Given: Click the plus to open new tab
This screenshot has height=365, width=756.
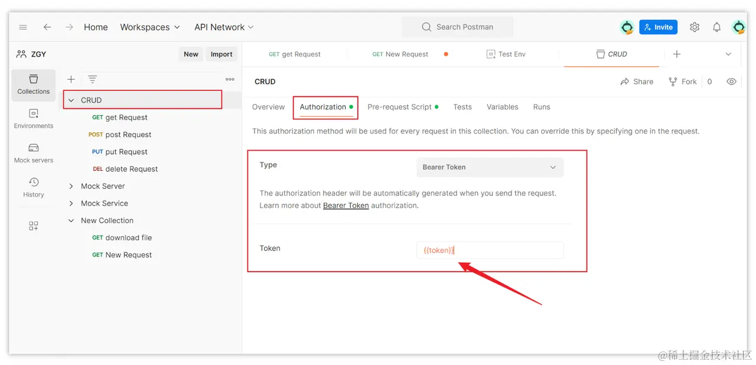Looking at the screenshot, I should [677, 54].
